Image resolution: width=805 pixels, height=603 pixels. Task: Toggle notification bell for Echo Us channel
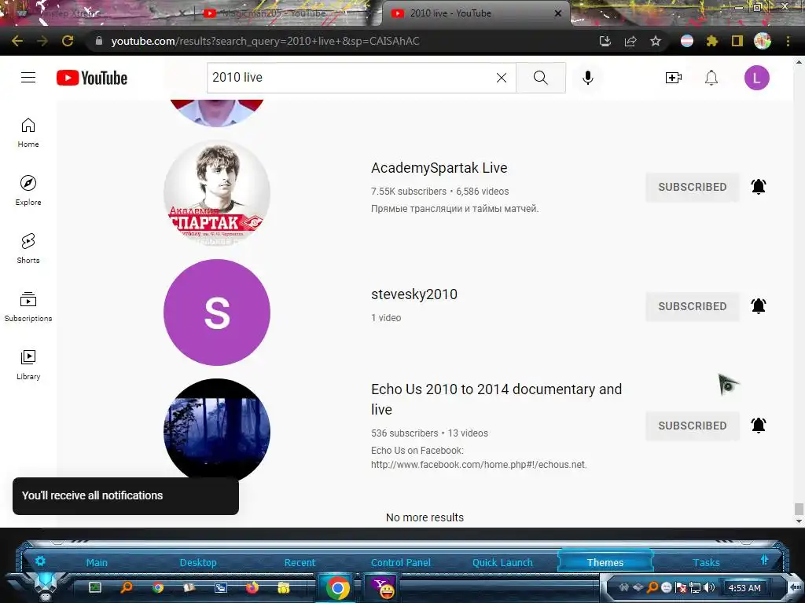pyautogui.click(x=759, y=426)
